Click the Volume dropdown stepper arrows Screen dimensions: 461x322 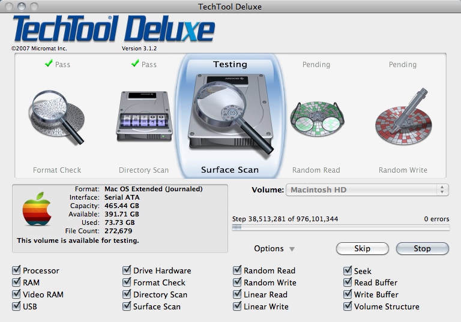tap(442, 190)
